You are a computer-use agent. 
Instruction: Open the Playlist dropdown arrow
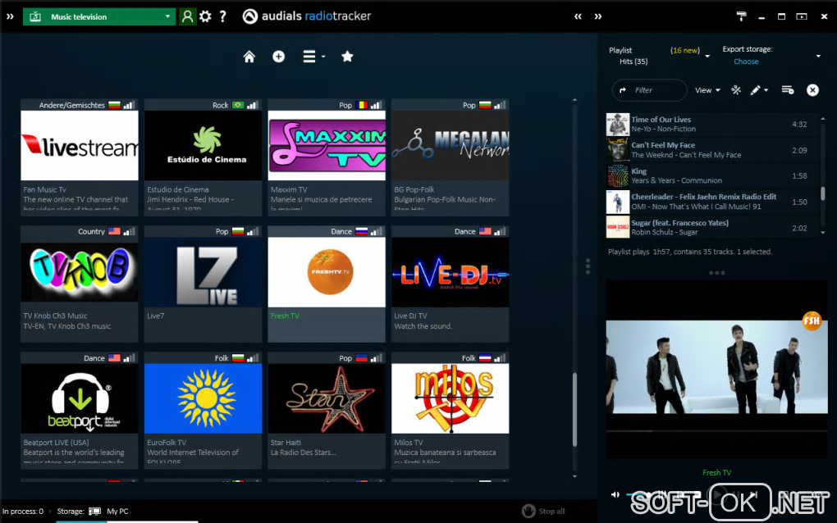[708, 56]
